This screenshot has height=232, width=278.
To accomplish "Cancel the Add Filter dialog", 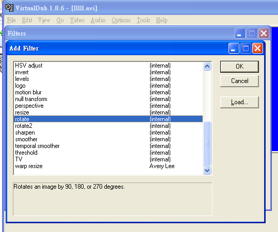I will pos(239,81).
